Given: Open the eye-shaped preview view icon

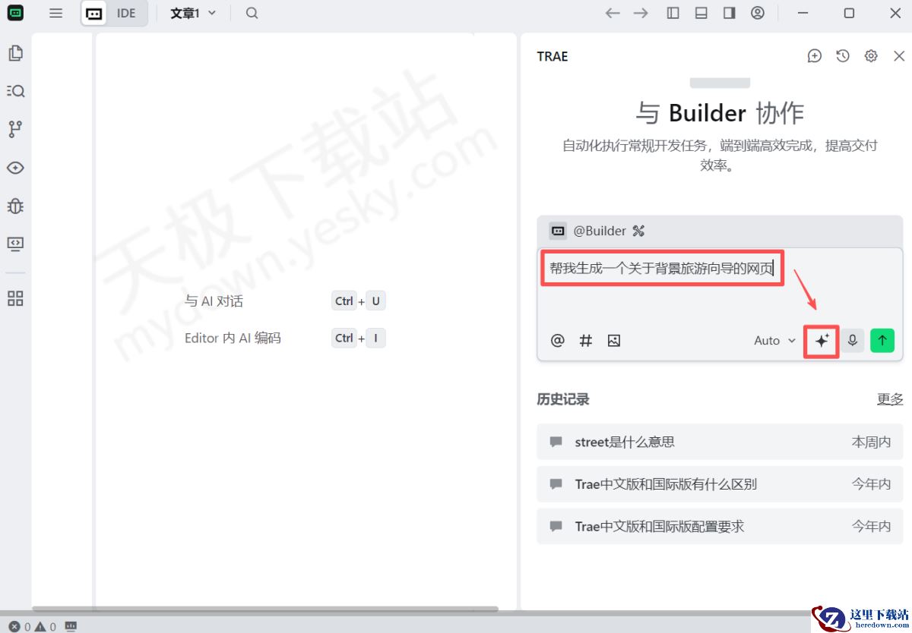Looking at the screenshot, I should 15,168.
